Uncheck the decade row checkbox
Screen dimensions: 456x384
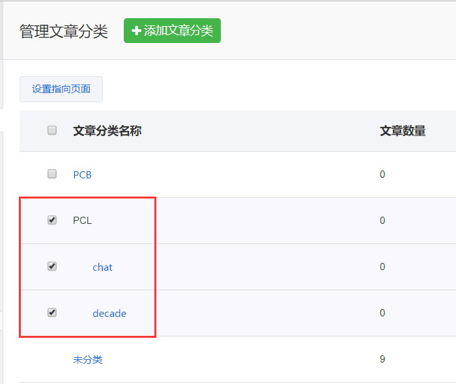tap(52, 312)
